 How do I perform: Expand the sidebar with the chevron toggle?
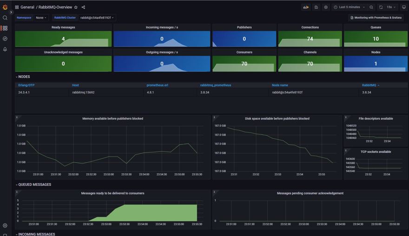click(11, 13)
